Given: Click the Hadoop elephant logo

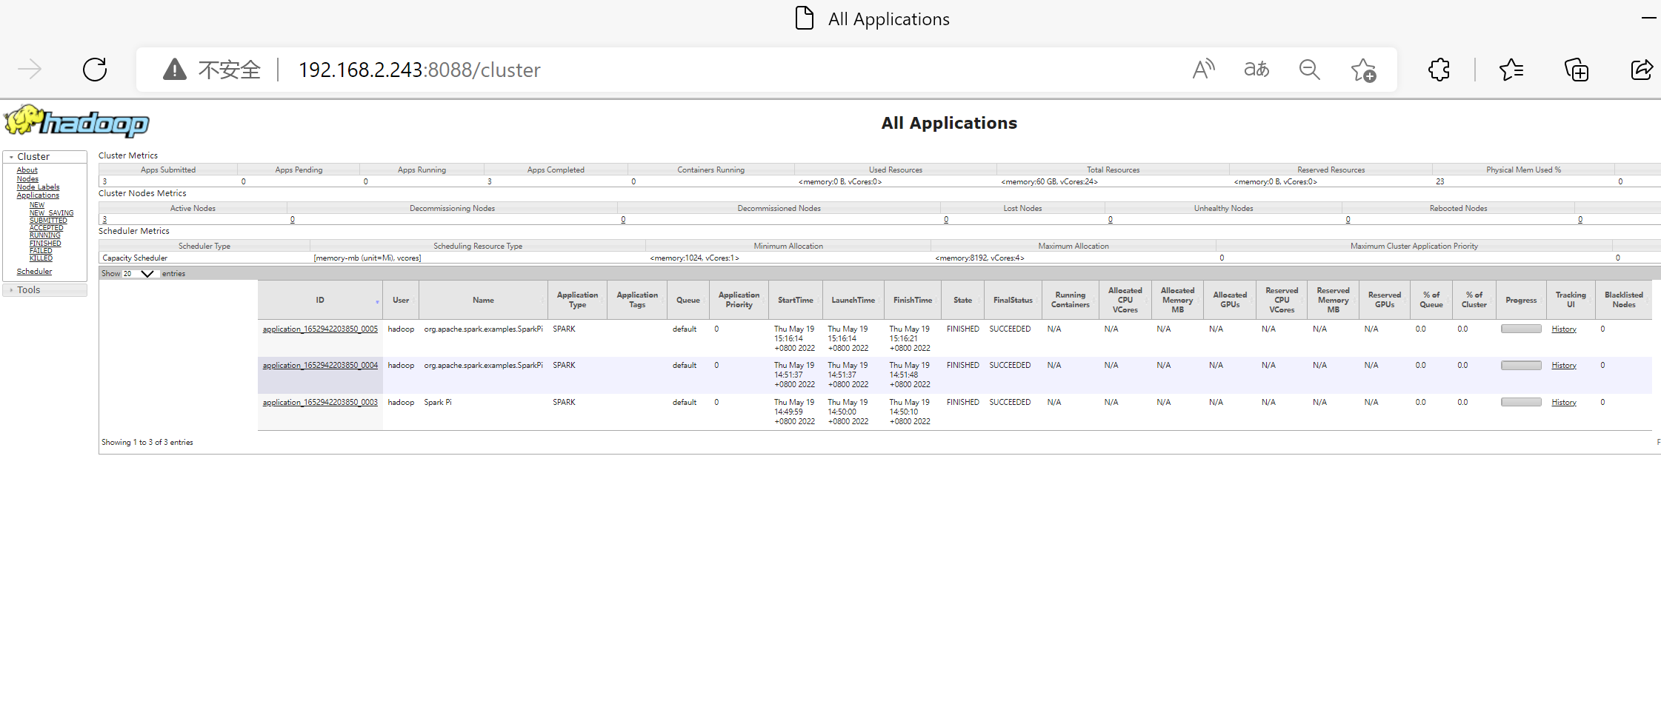Looking at the screenshot, I should point(76,121).
